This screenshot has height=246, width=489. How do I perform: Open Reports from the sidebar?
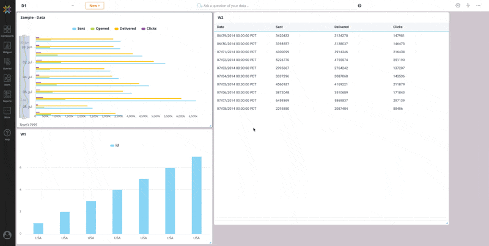(7, 96)
